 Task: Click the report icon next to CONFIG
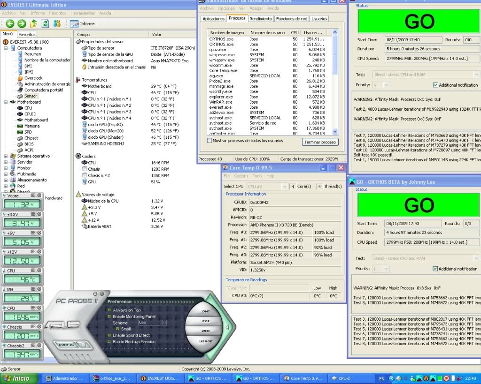click(x=83, y=345)
